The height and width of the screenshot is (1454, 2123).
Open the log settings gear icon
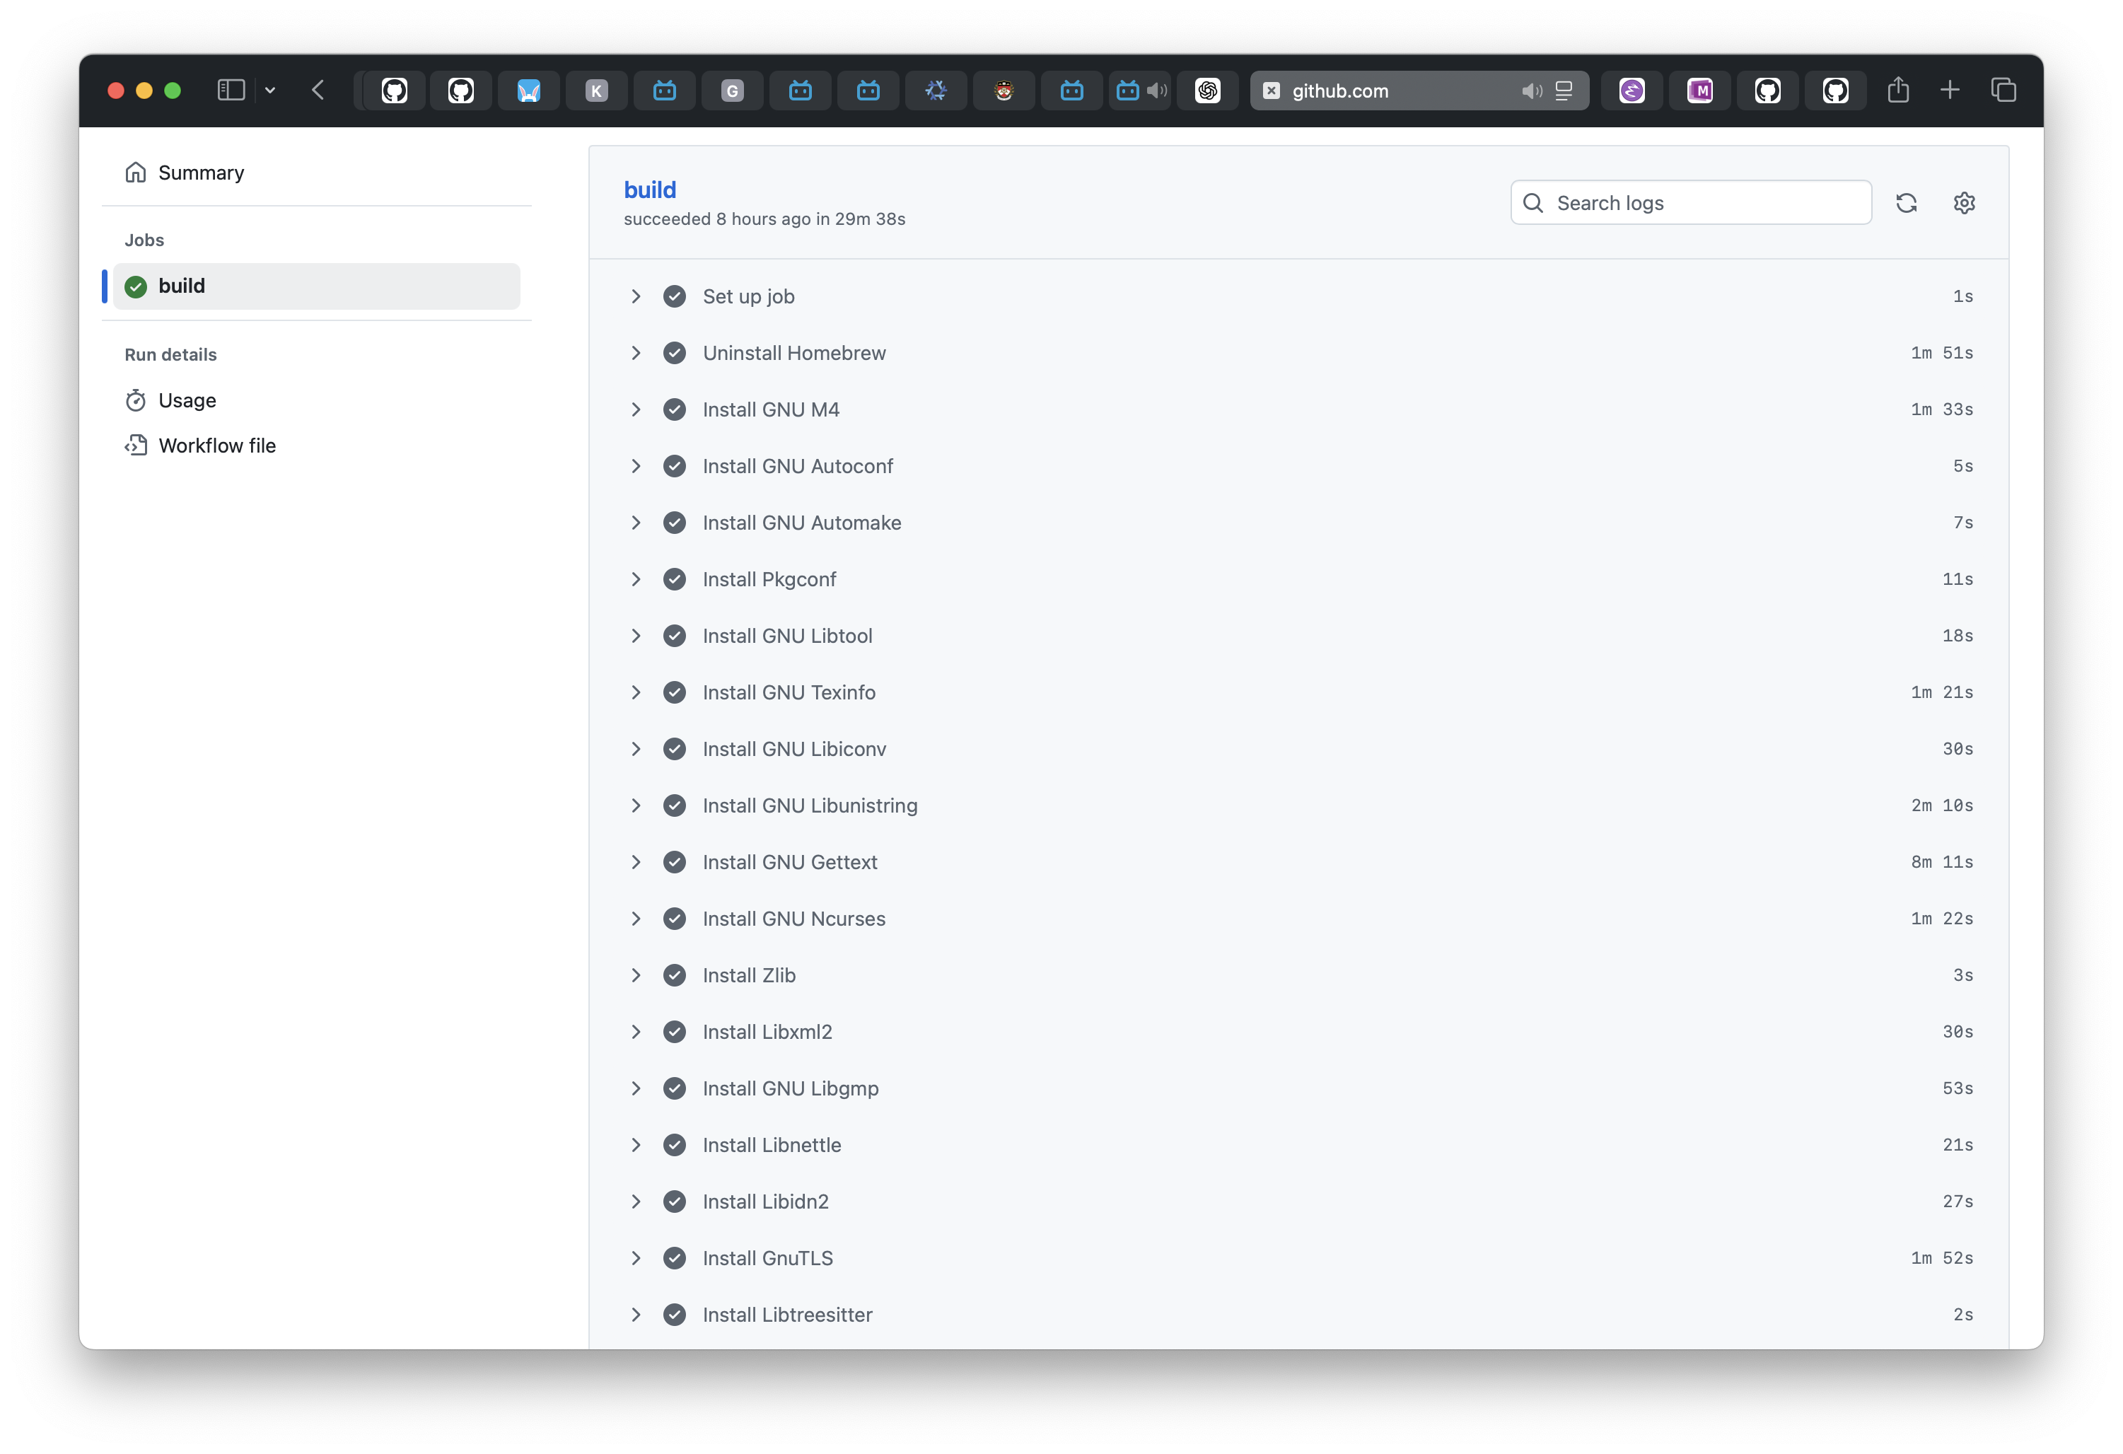click(x=1964, y=203)
